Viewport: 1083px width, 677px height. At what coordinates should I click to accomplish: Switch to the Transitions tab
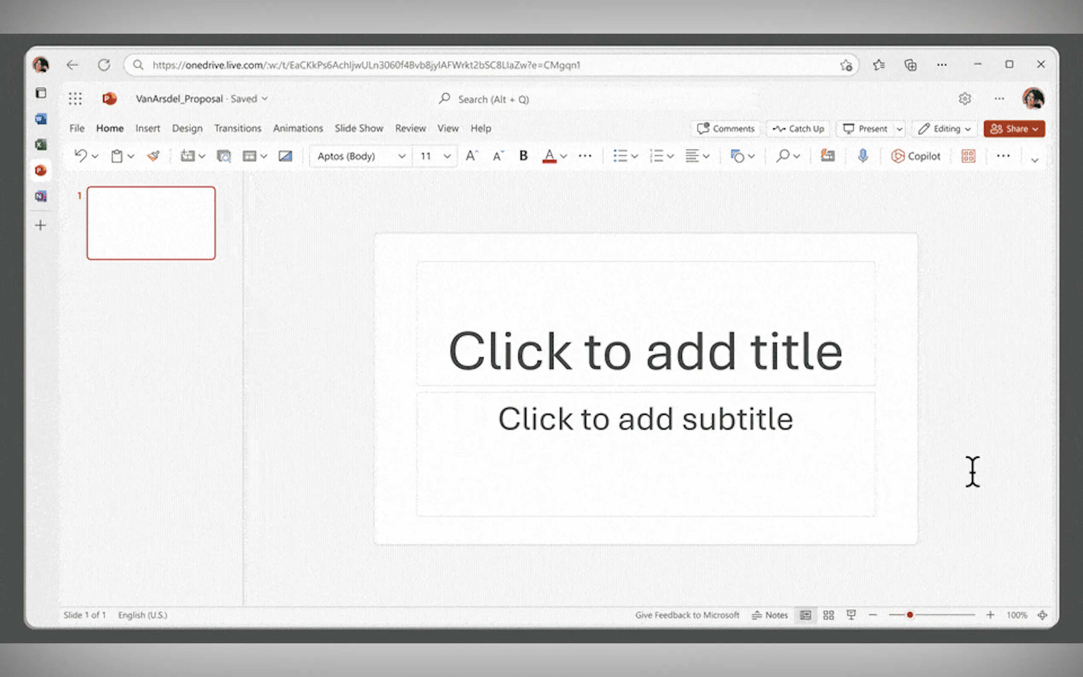tap(237, 128)
